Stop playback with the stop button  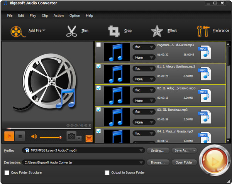tap(20, 136)
